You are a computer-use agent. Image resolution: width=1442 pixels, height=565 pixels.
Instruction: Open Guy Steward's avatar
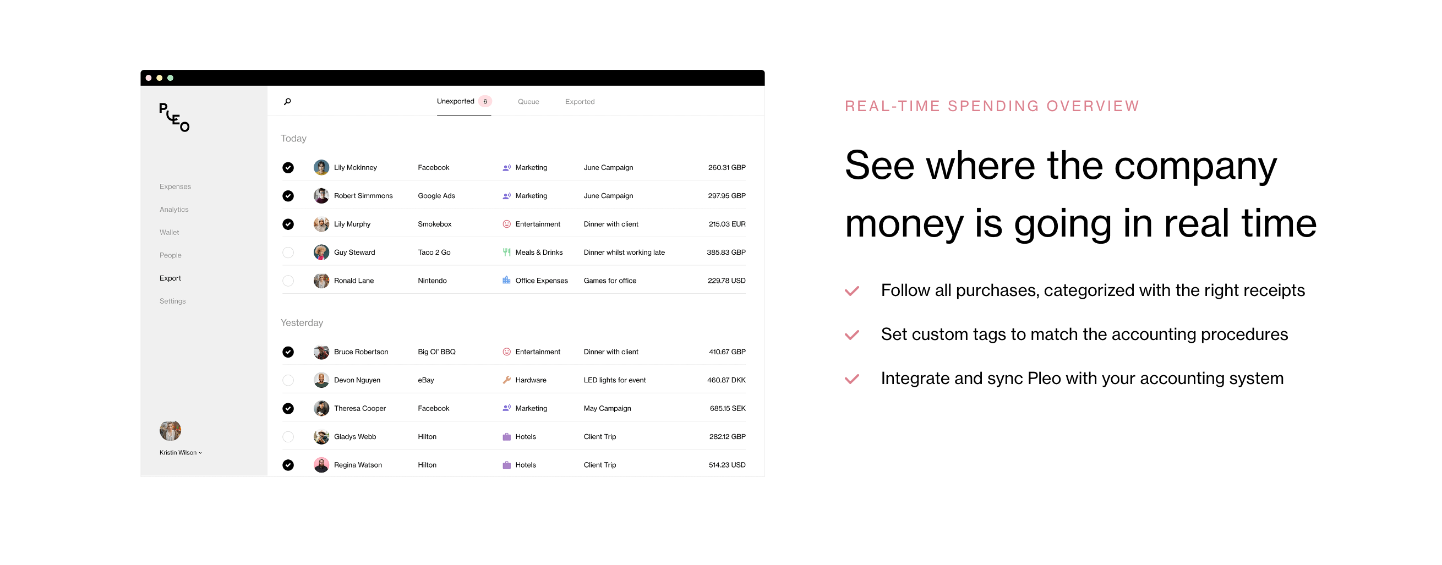(x=321, y=253)
